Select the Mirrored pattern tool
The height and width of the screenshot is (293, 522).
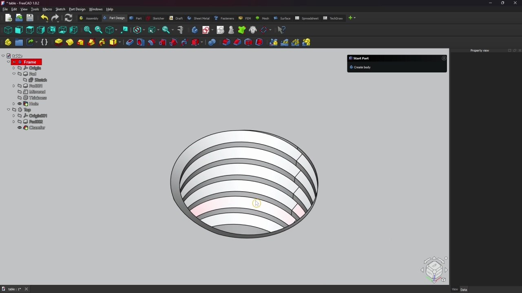click(x=274, y=42)
